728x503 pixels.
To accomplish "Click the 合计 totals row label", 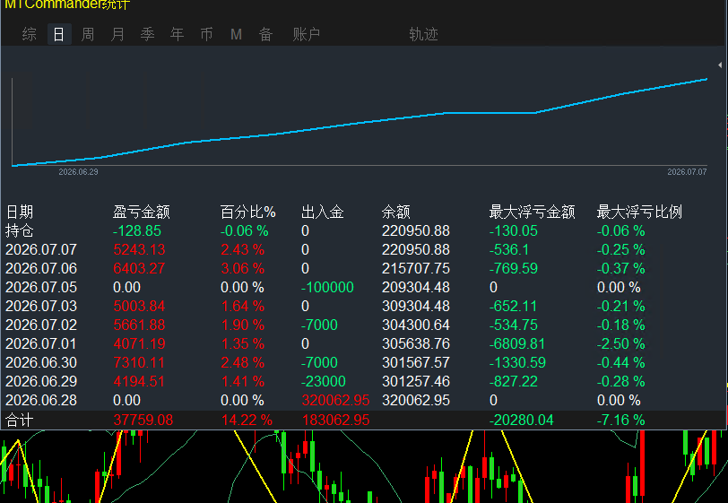I will (20, 421).
